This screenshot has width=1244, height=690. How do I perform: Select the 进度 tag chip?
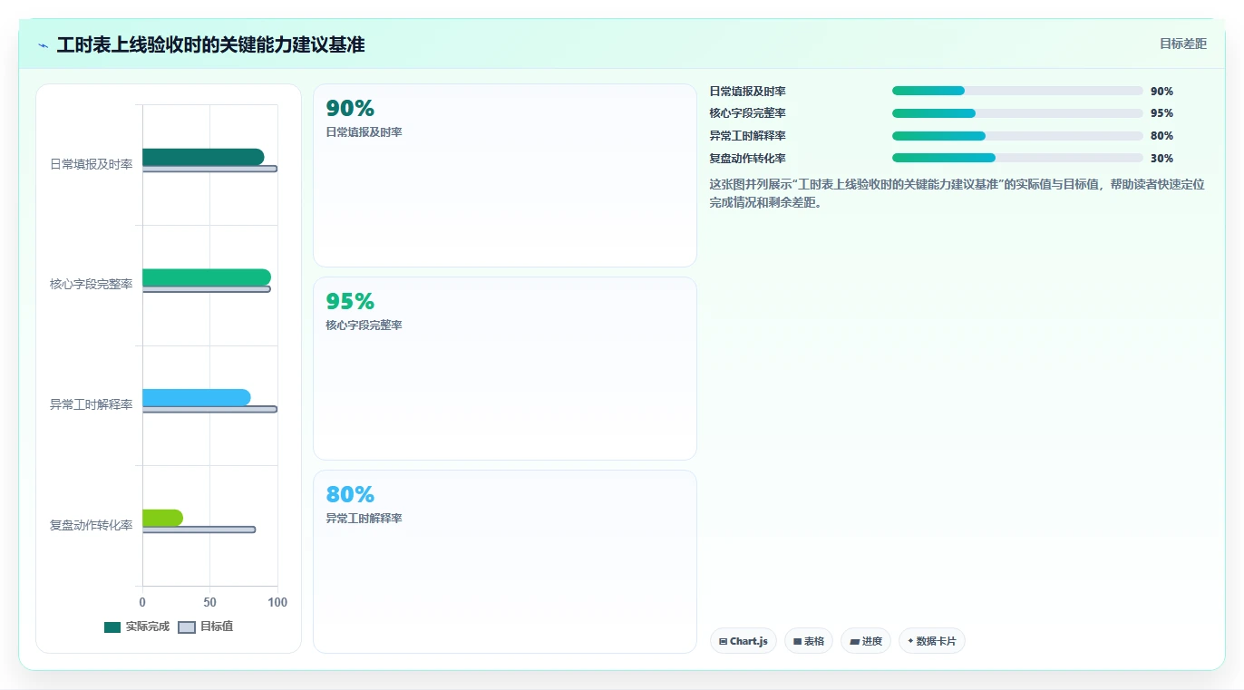tap(866, 641)
